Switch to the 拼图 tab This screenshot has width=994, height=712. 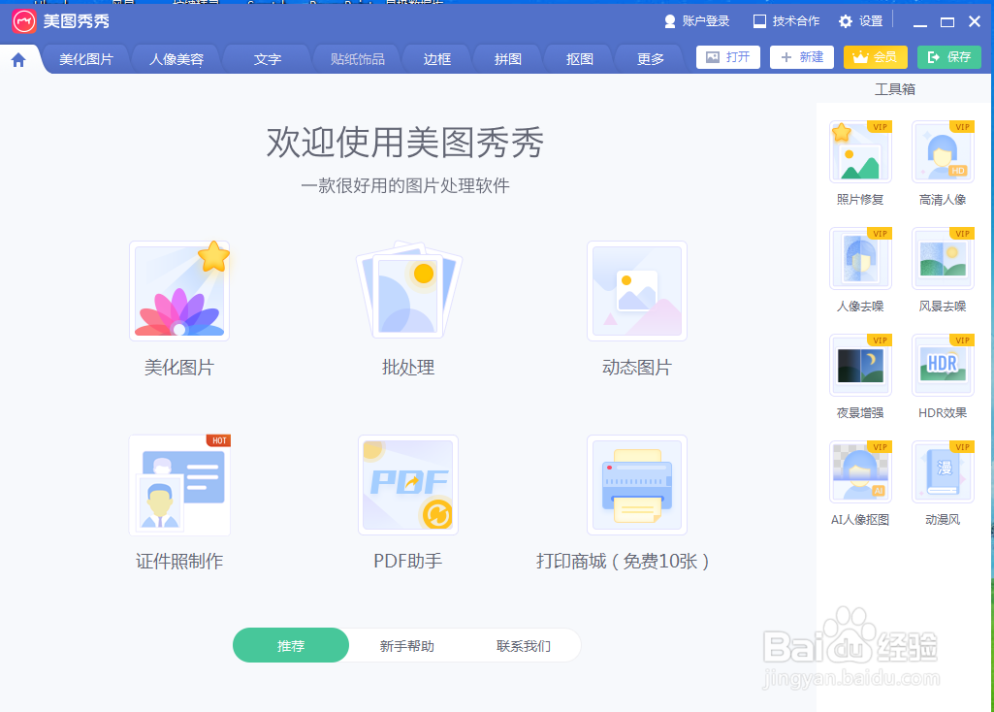(508, 59)
